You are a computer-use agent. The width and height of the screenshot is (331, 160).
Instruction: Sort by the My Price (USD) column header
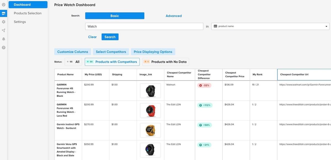96,74
